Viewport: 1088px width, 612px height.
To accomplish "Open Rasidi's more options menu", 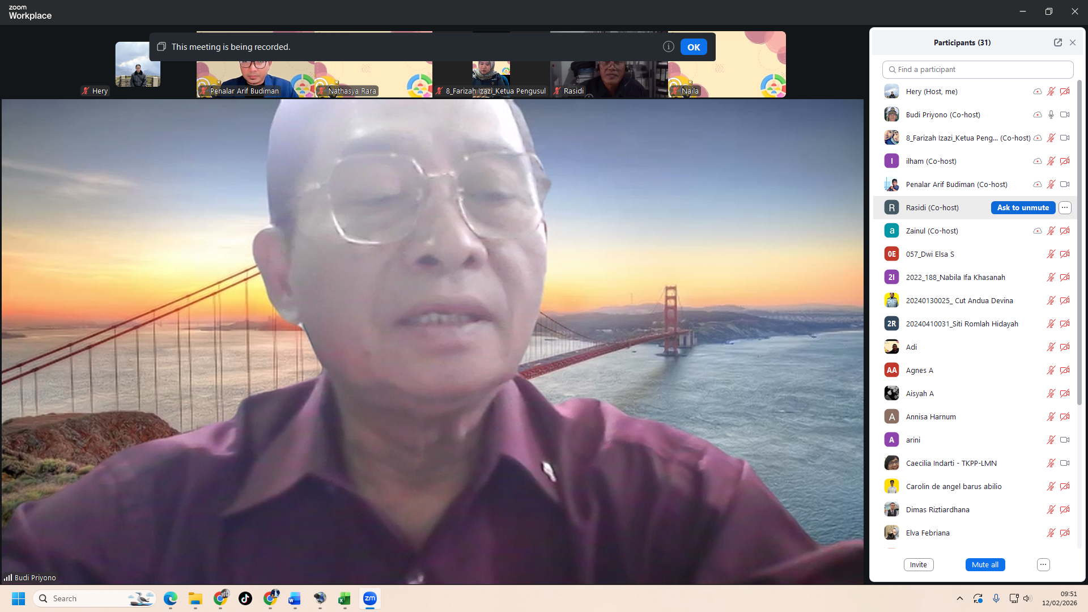I will click(x=1065, y=207).
